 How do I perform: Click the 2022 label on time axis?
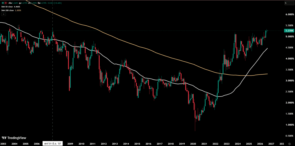tap(215, 144)
